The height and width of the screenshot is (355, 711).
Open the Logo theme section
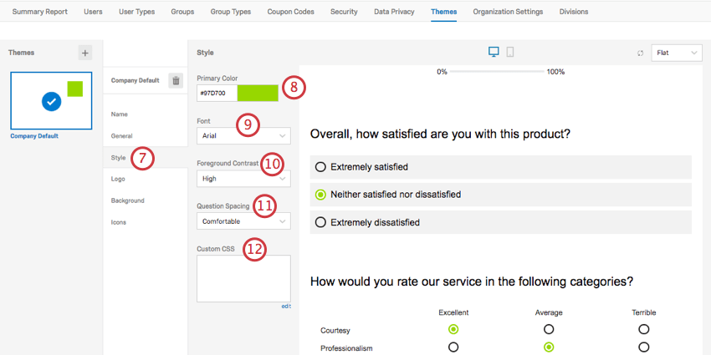click(x=119, y=179)
